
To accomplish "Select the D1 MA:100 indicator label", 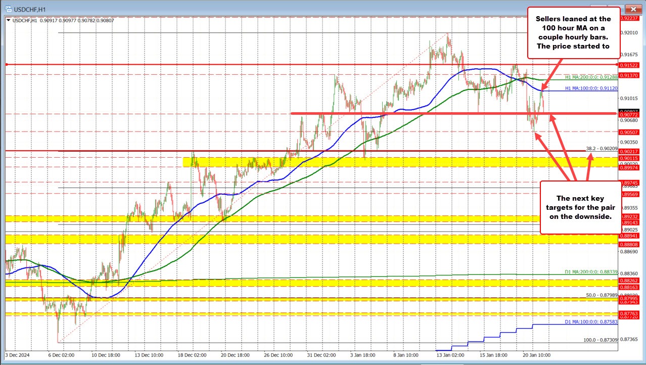I will [x=590, y=322].
